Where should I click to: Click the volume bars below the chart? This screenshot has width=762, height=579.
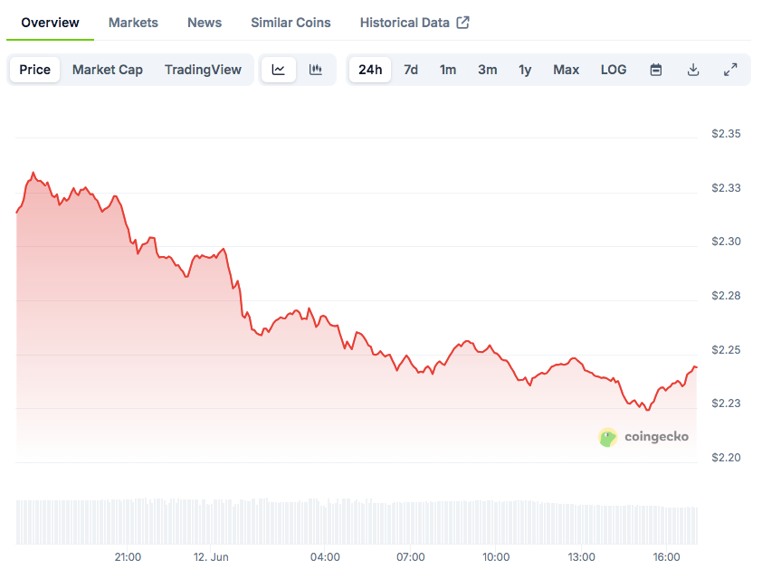pyautogui.click(x=357, y=523)
